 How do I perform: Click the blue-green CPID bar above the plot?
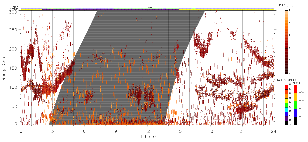point(147,9)
